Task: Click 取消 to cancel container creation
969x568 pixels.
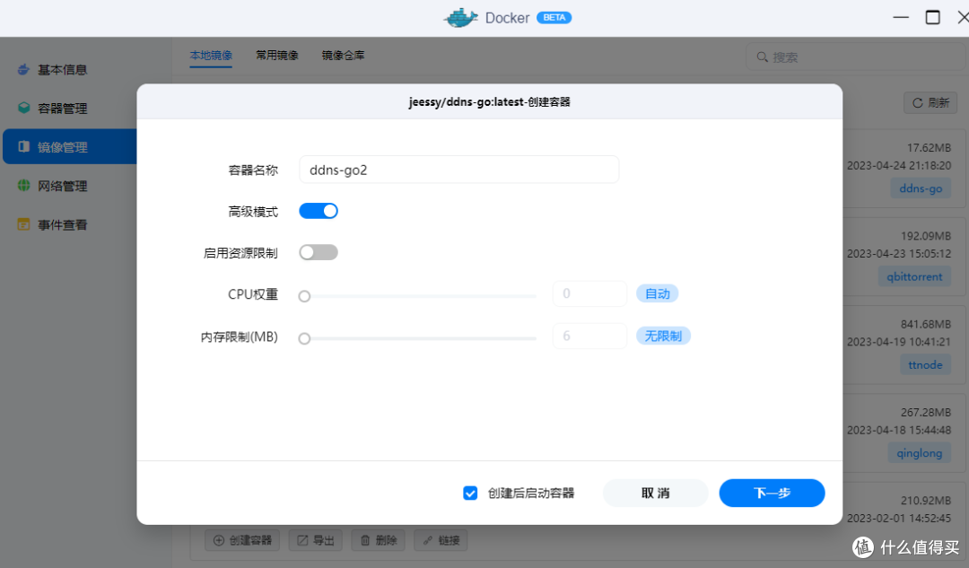Action: tap(655, 493)
